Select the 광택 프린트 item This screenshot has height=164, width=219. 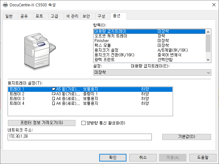(x=150, y=60)
